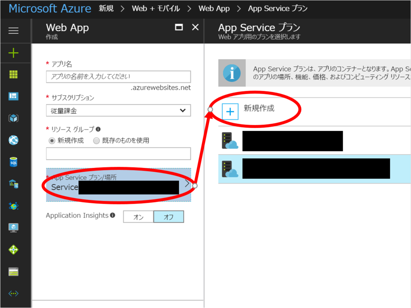Click Web + モバイル breadcrumb item
This screenshot has width=411, height=308.
(x=156, y=8)
